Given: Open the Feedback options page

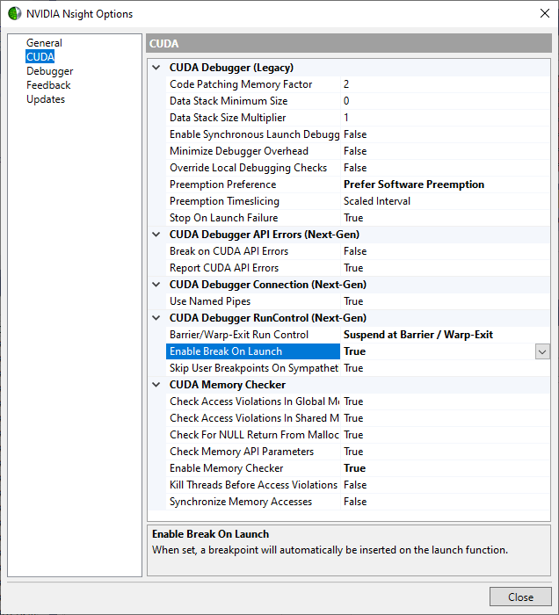Looking at the screenshot, I should tap(48, 85).
